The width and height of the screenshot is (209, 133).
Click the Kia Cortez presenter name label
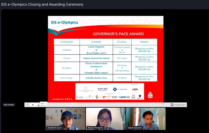point(9,105)
